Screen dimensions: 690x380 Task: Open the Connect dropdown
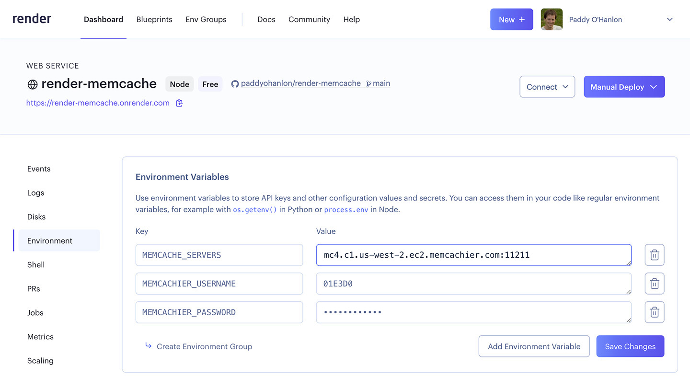coord(547,87)
